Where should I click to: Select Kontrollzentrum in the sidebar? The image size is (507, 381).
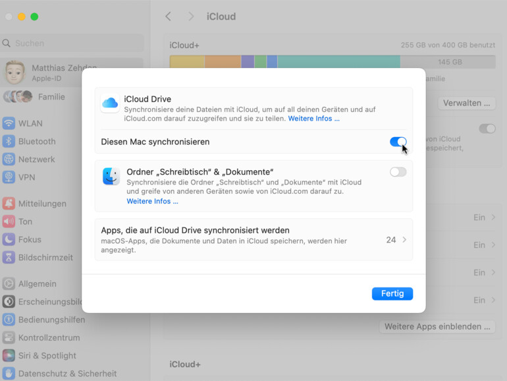pyautogui.click(x=49, y=337)
